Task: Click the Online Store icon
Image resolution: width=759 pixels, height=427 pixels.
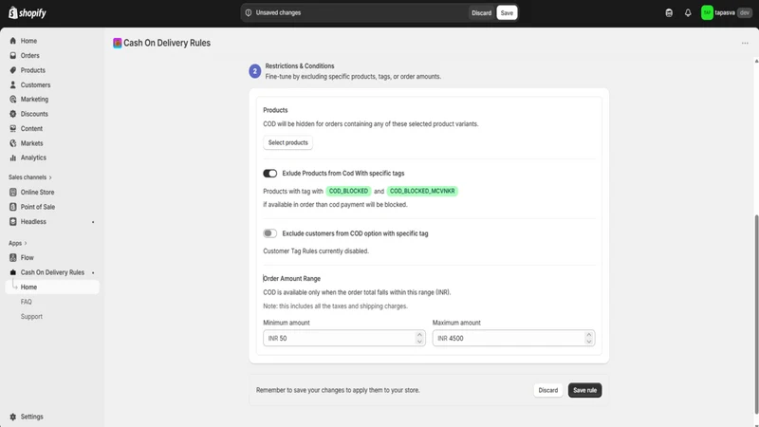Action: [x=13, y=193]
